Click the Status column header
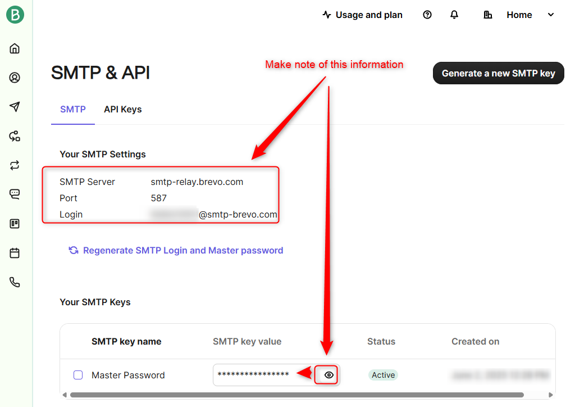This screenshot has width=575, height=407. [381, 341]
